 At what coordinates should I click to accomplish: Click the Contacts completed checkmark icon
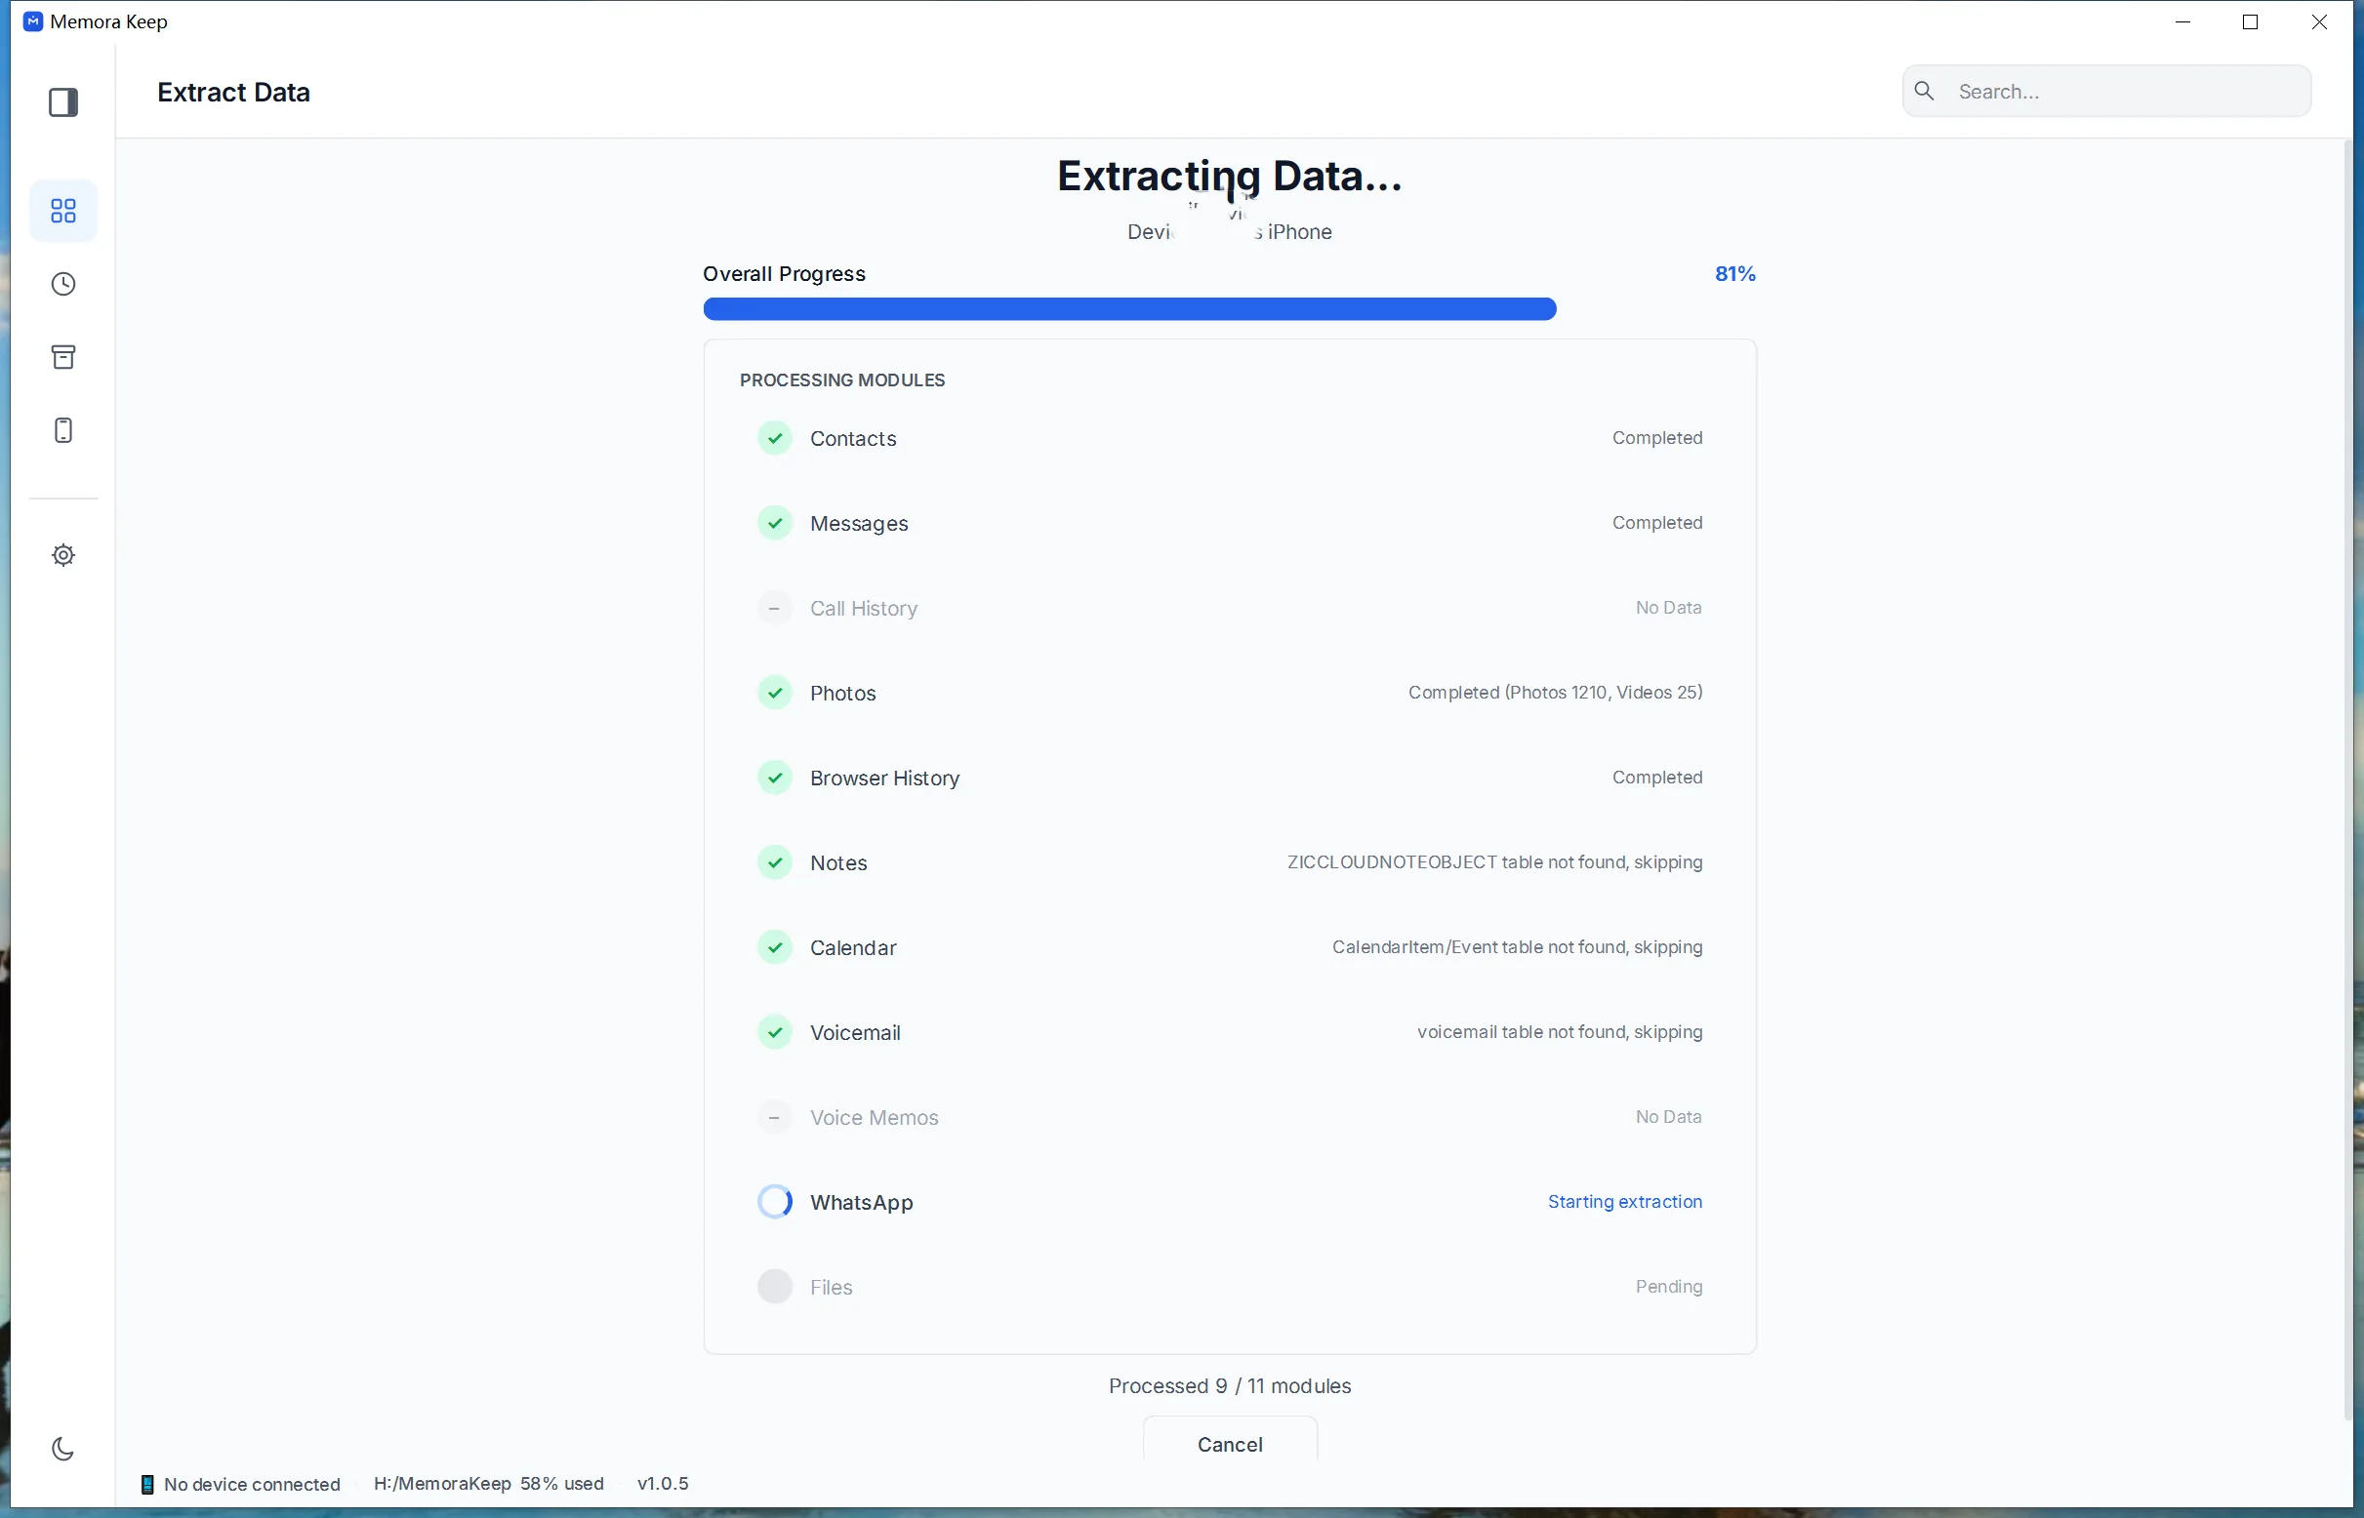tap(775, 438)
